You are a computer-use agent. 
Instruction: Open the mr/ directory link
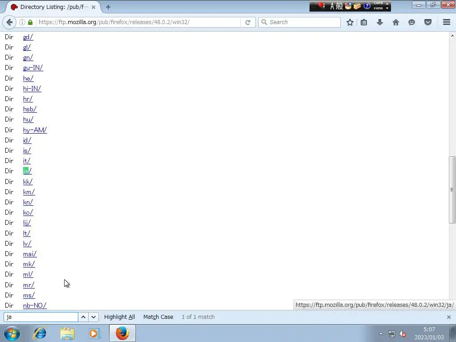click(x=28, y=285)
